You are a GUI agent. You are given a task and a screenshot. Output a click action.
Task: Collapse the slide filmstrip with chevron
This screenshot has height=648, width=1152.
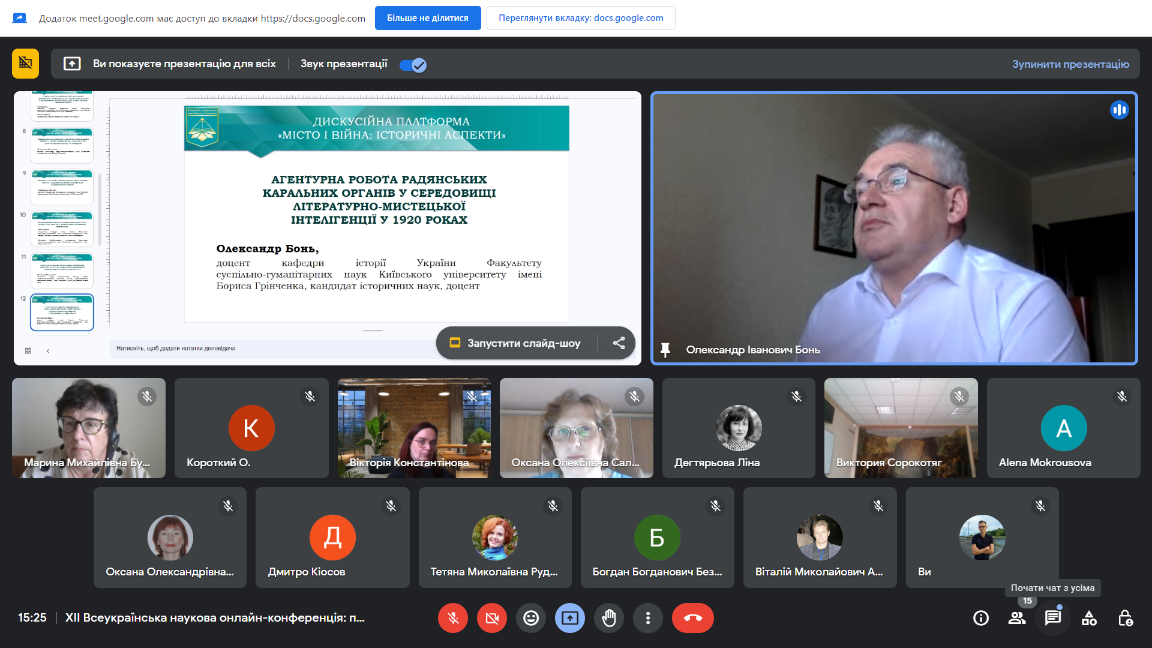click(x=48, y=351)
